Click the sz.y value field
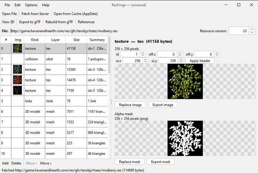 (x=169, y=60)
